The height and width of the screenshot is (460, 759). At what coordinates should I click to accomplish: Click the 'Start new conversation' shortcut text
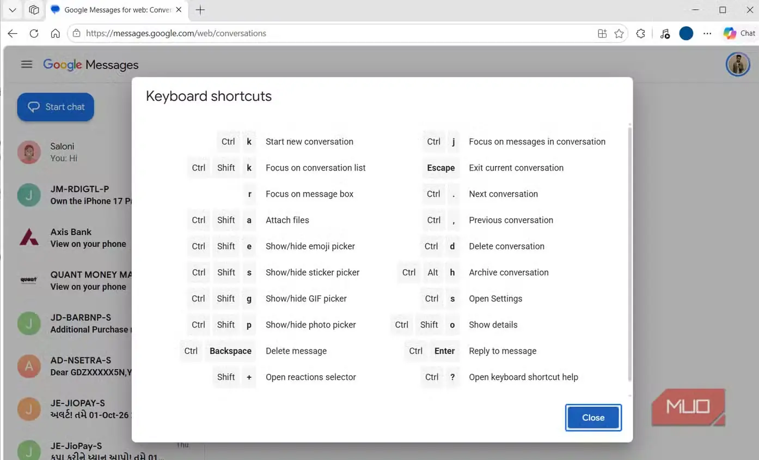click(x=309, y=142)
